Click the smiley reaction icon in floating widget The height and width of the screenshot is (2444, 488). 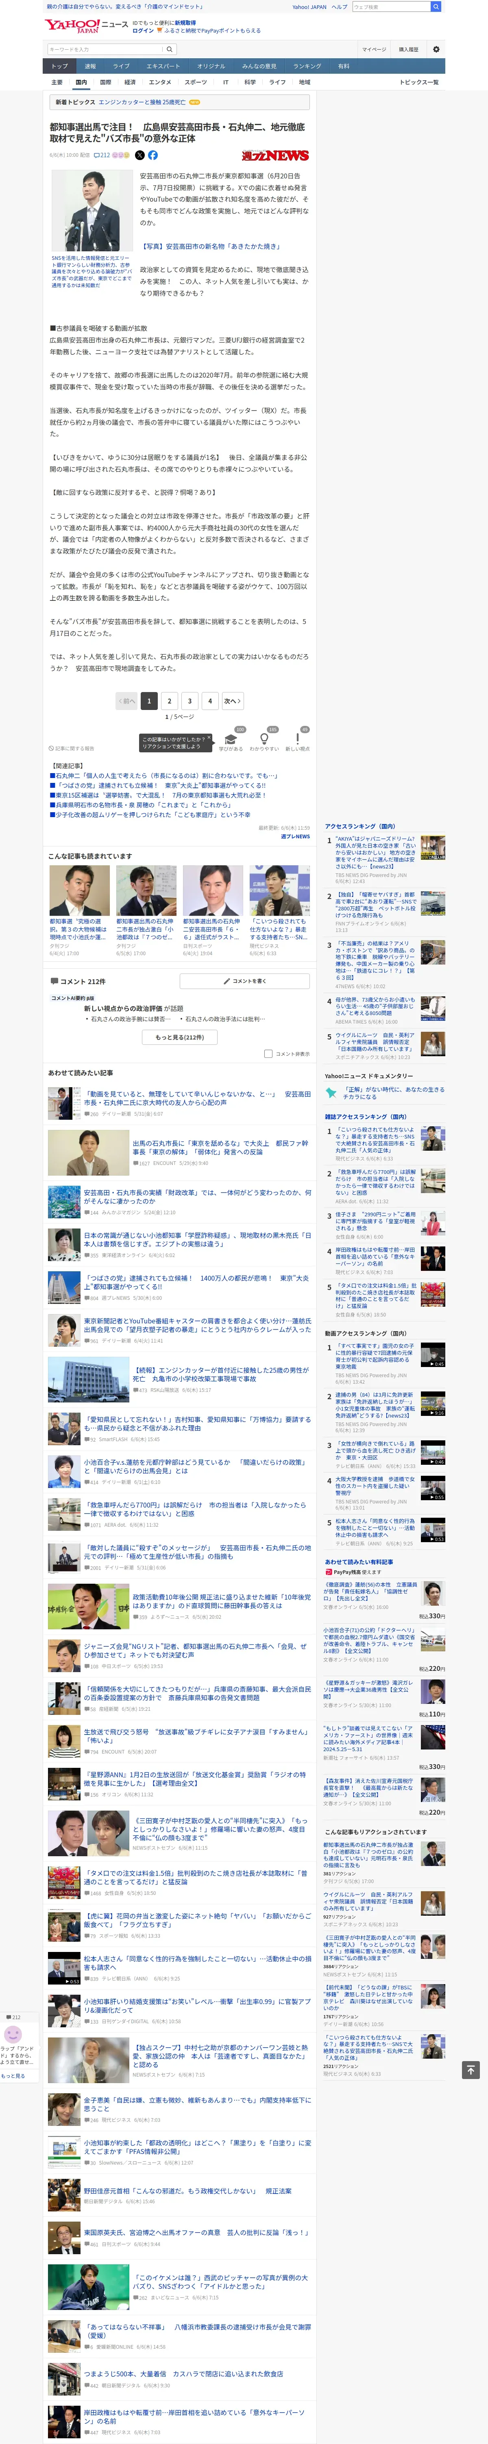(13, 2034)
